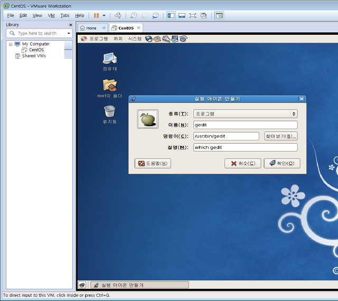Send Ctrl+Alt+Del to the VM via toolbar icon

[118, 15]
